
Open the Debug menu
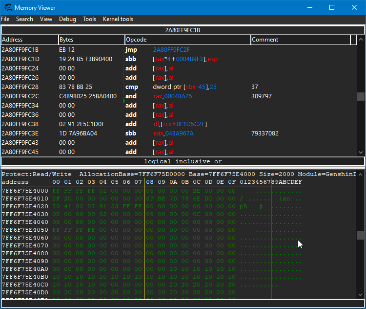point(67,19)
